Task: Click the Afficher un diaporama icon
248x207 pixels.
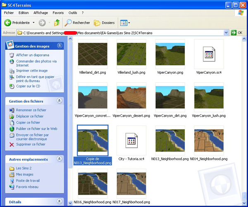Action: (x=12, y=55)
